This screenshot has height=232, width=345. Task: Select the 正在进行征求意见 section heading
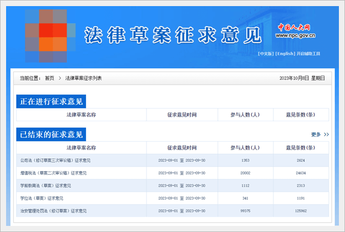click(51, 101)
